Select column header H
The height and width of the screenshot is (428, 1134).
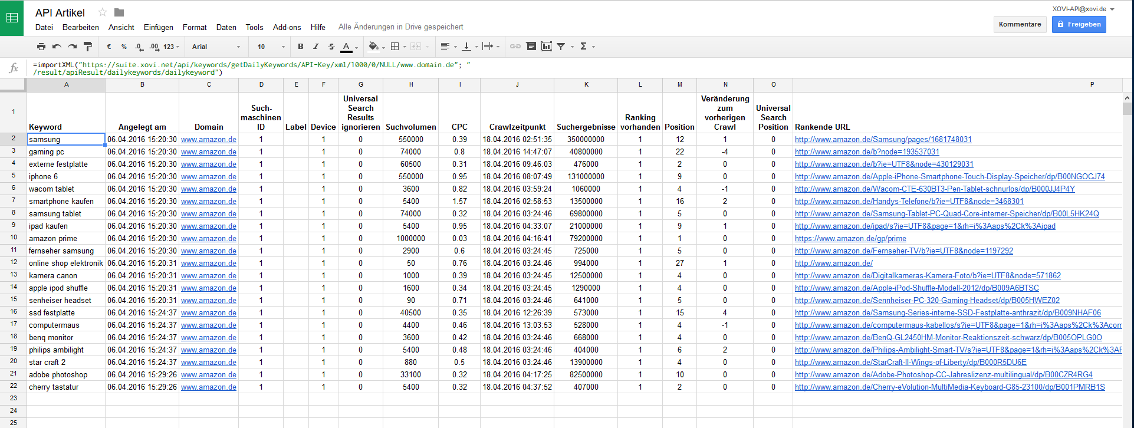pos(411,85)
